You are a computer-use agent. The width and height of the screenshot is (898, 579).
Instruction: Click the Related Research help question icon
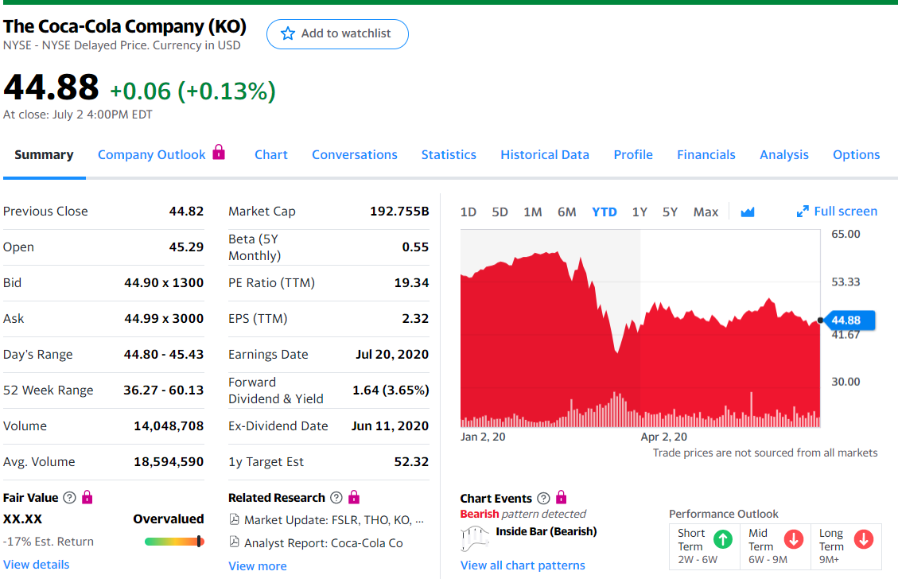coord(336,498)
